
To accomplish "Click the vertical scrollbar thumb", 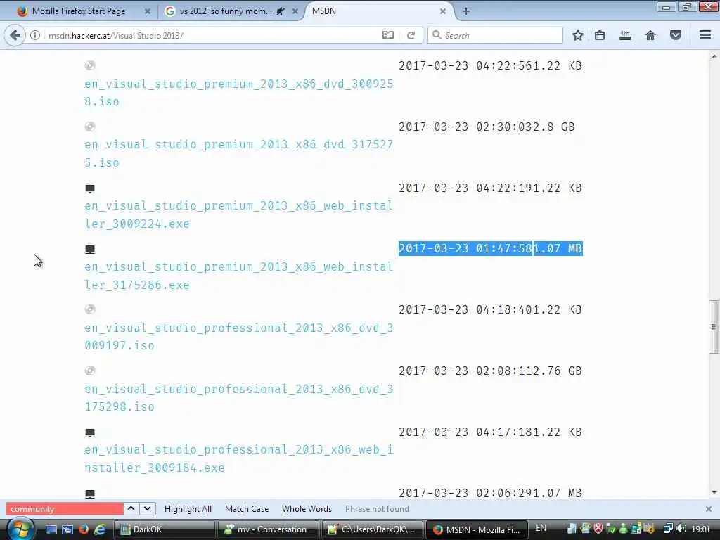I will click(x=714, y=327).
